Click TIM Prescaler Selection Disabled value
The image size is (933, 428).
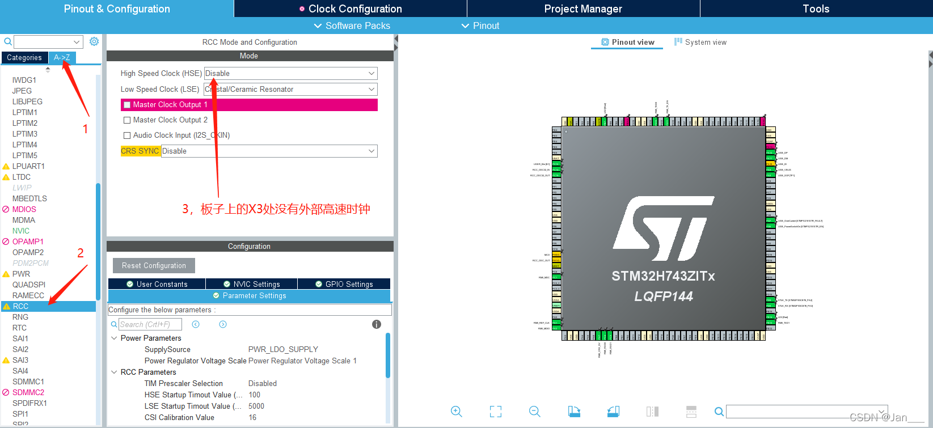(x=263, y=383)
